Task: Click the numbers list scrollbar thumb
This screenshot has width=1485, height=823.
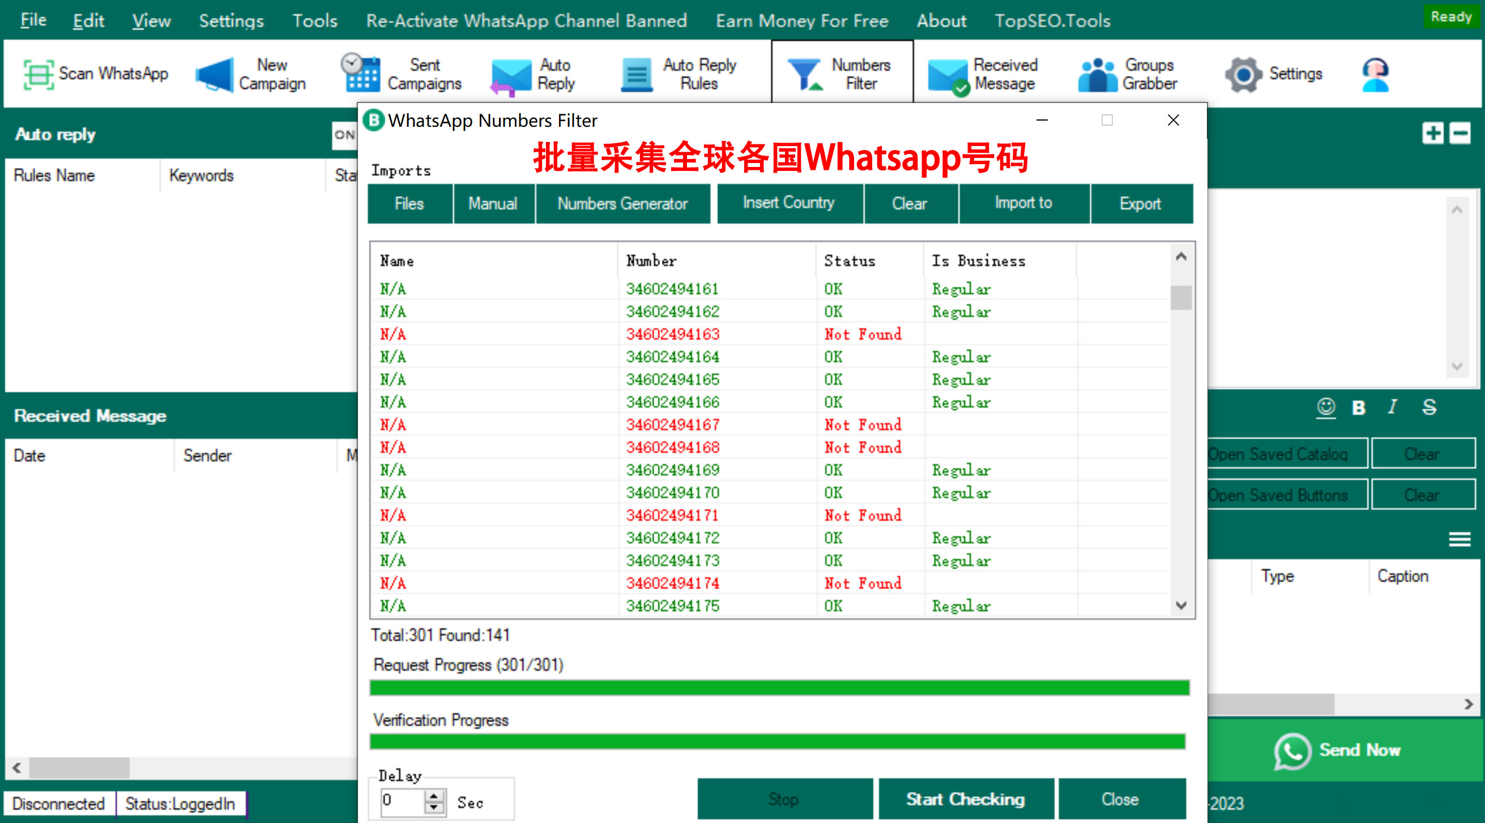Action: [x=1181, y=298]
